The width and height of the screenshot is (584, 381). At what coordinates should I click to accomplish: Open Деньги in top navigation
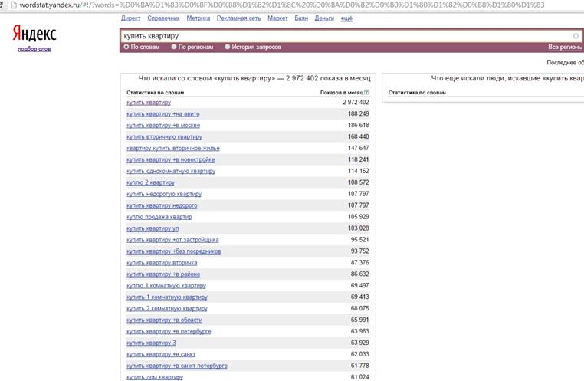pos(324,18)
